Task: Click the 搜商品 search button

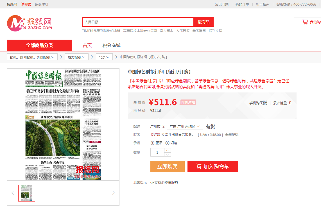Action: click(204, 22)
